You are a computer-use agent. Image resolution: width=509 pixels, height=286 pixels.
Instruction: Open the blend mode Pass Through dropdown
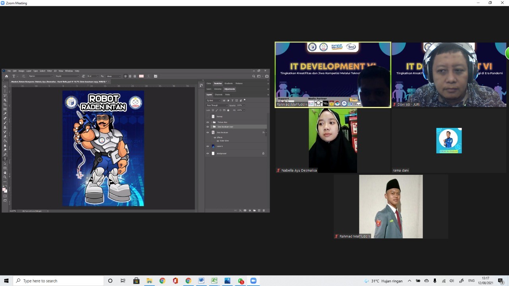coord(217,105)
